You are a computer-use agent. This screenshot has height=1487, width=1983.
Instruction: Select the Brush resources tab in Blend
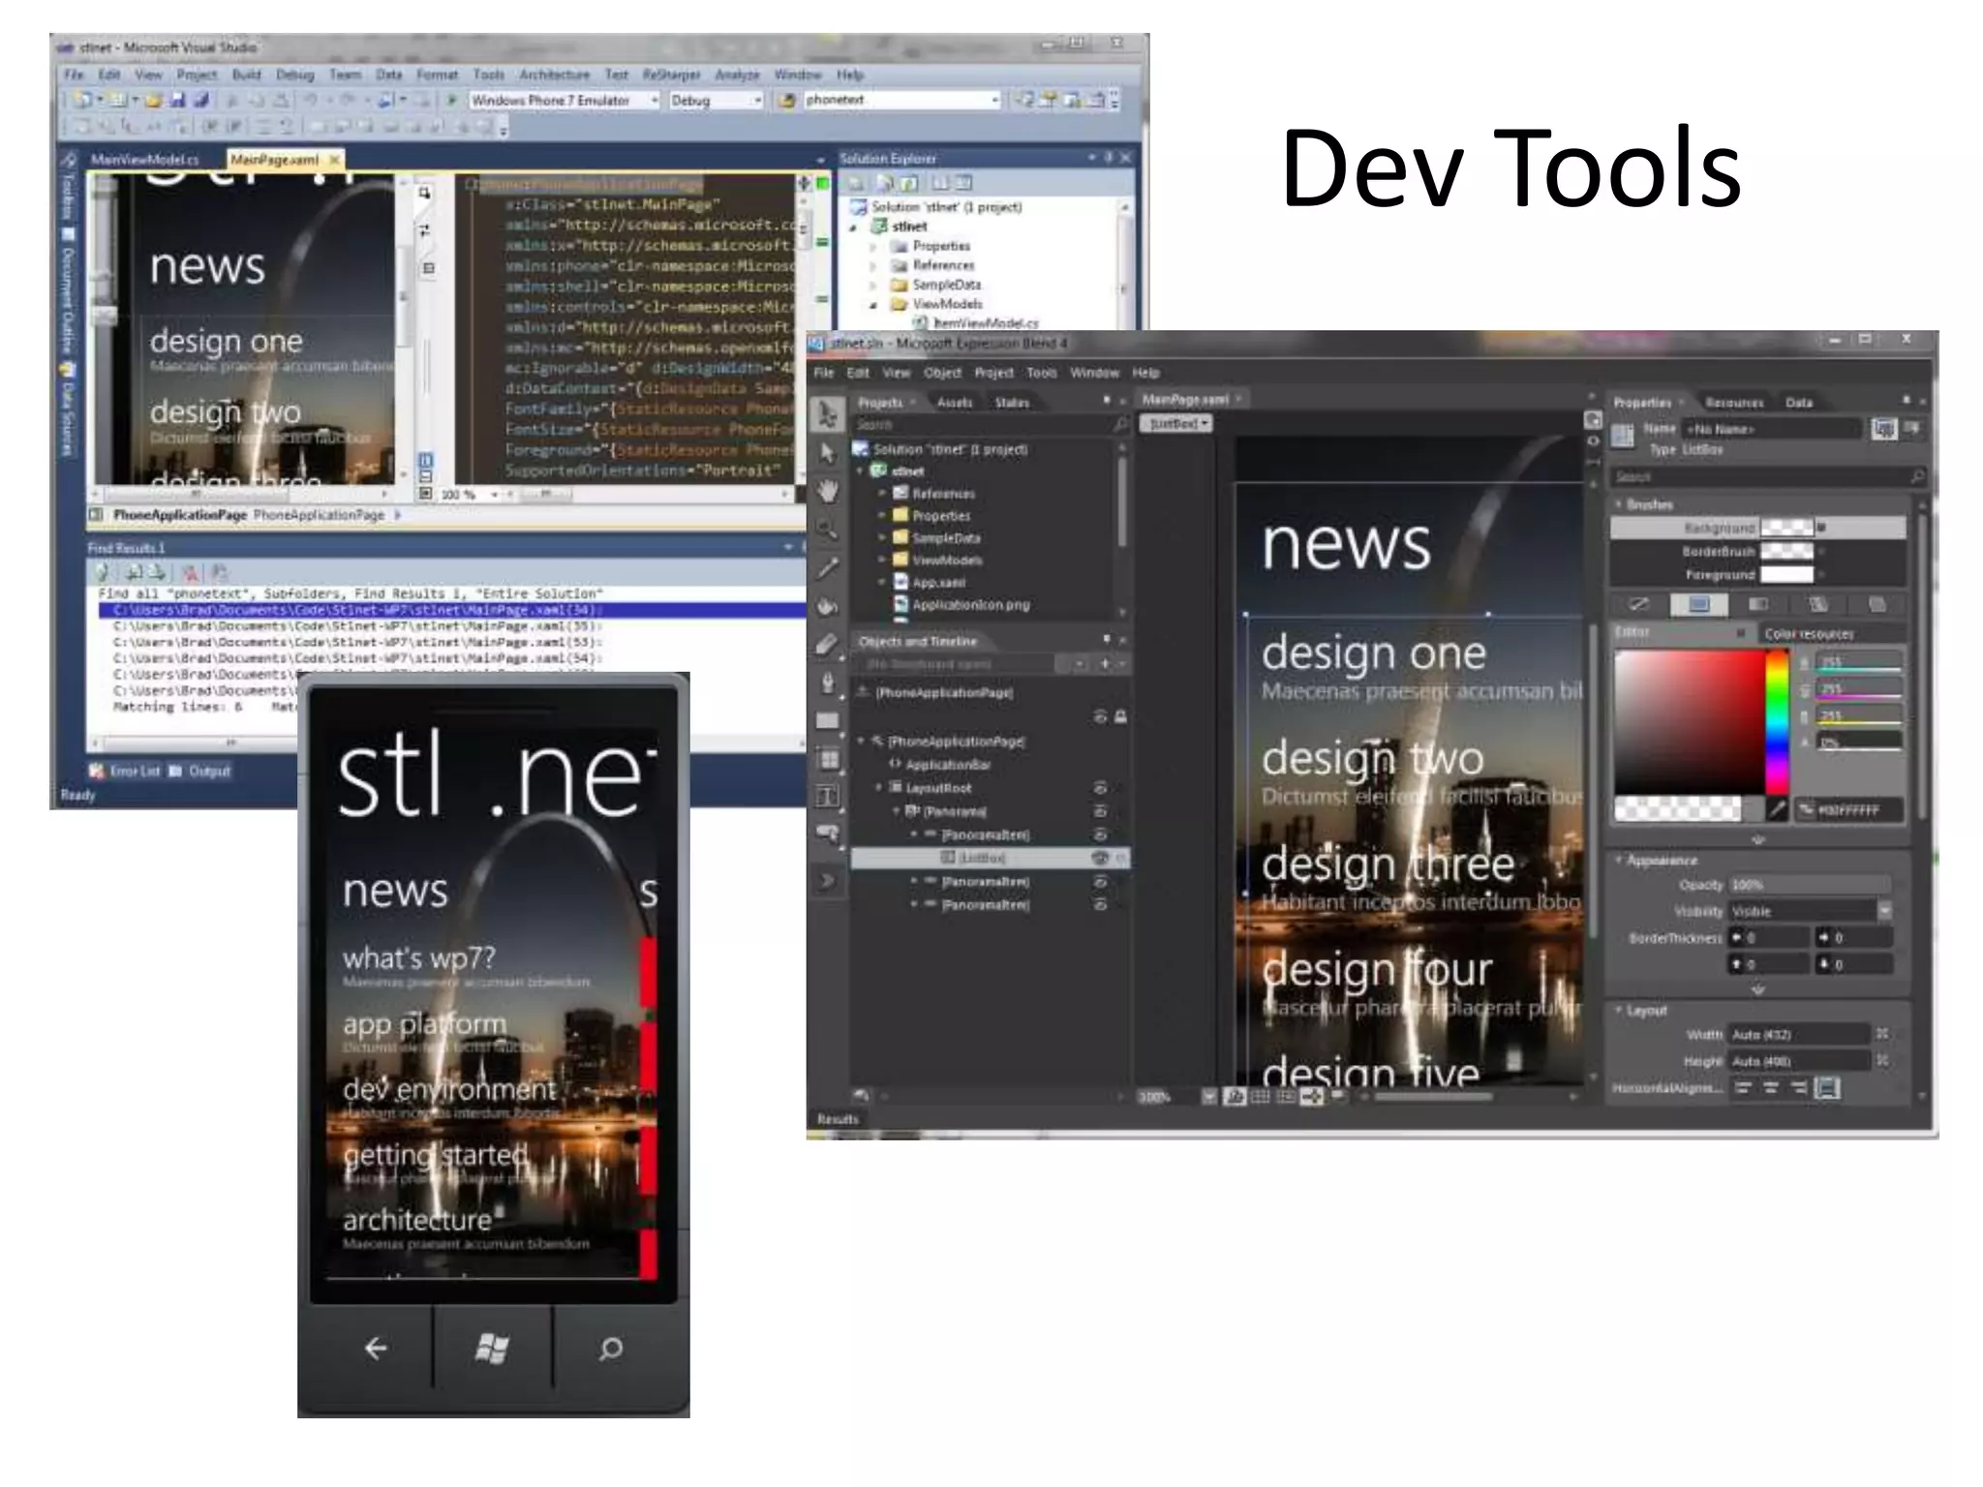tap(1877, 604)
